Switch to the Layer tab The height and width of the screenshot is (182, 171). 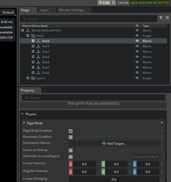pos(44,10)
